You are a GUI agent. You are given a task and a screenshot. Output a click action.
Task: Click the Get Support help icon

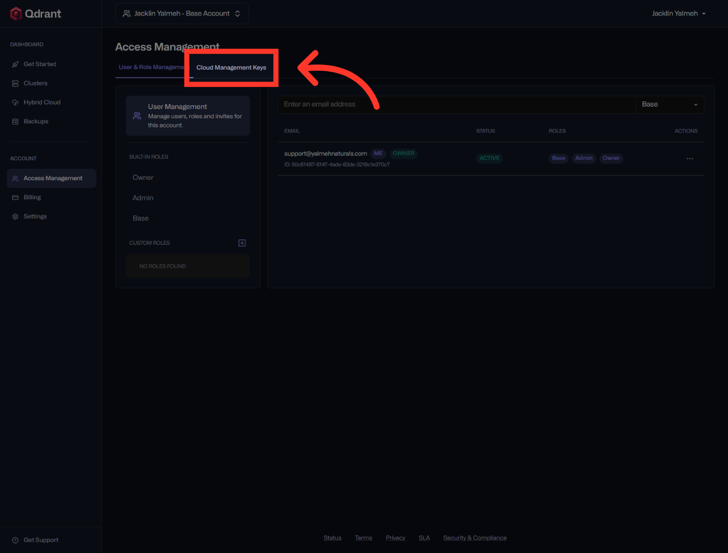pyautogui.click(x=15, y=540)
